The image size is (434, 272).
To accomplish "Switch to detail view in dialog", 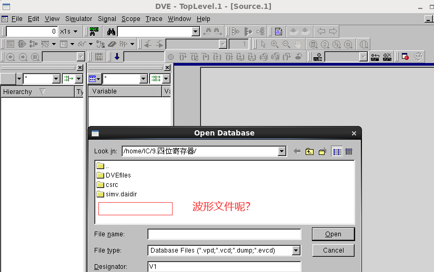I will pos(349,152).
